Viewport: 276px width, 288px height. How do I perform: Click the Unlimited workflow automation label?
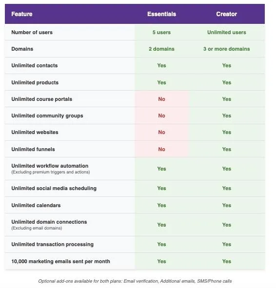(50, 166)
